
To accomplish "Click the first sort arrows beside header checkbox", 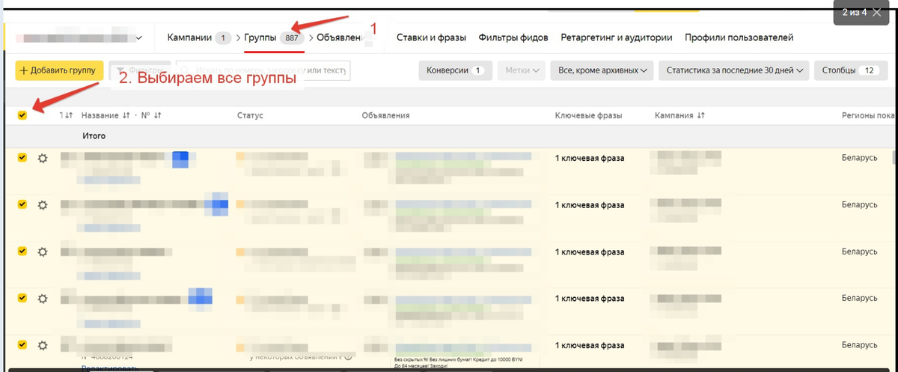I will point(67,116).
